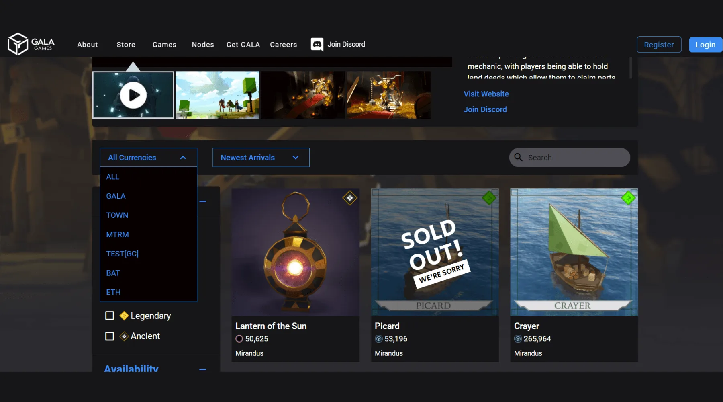
Task: Collapse the Availability filter section
Action: point(203,369)
